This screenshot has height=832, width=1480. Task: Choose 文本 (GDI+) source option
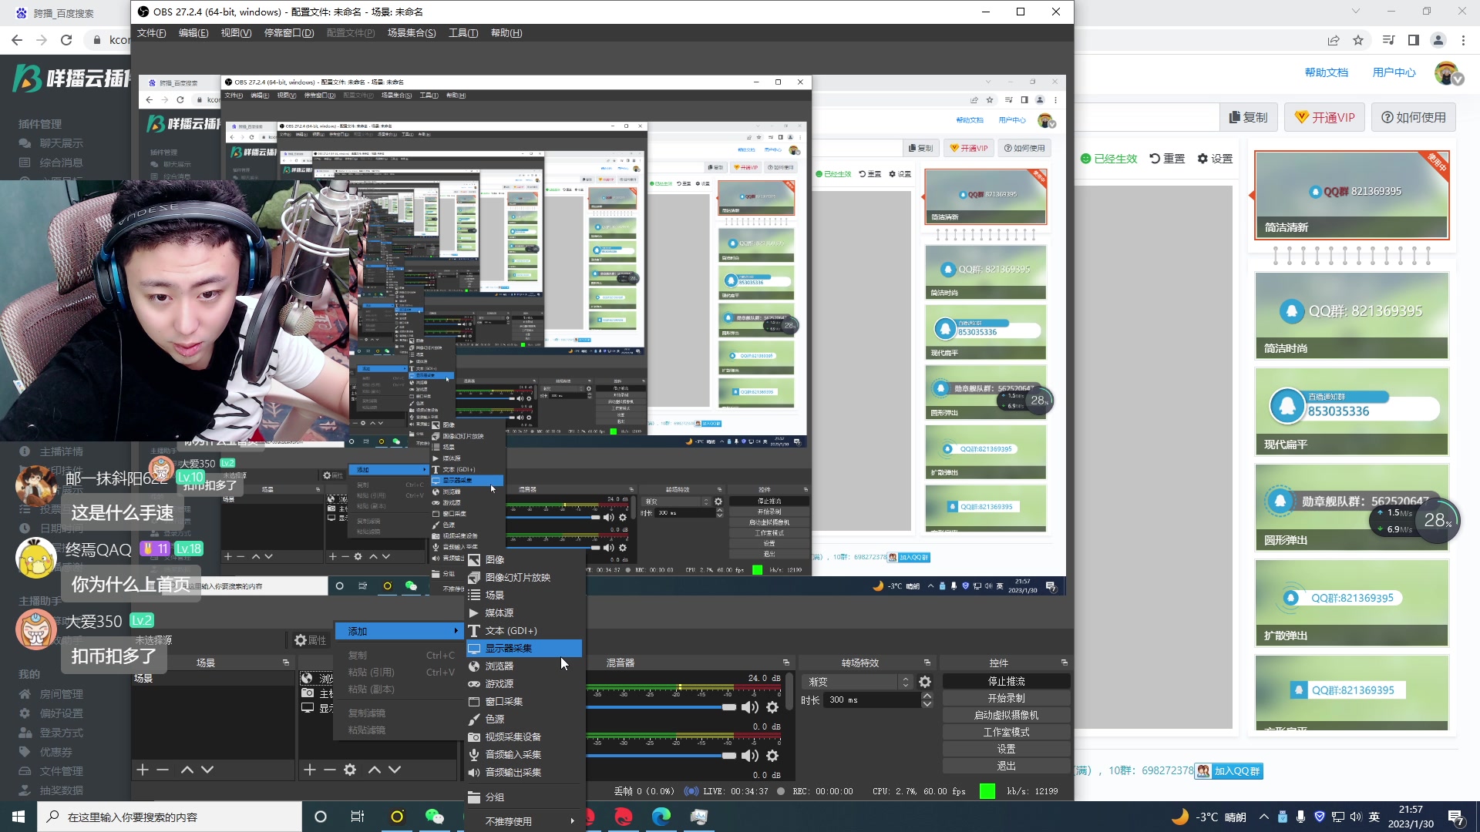(523, 631)
